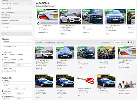Open the Leistung info icon
The height and width of the screenshot is (100, 137).
tap(3, 91)
